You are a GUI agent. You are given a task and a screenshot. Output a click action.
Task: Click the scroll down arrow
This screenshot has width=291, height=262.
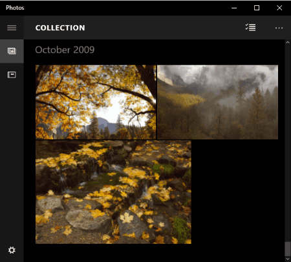coord(288,259)
